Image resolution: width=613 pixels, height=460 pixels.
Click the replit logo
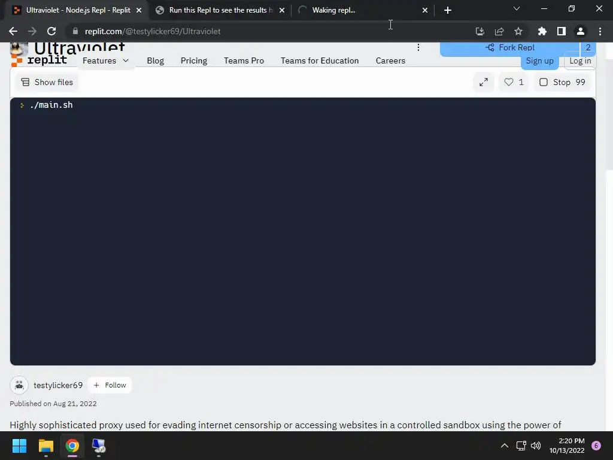(39, 60)
